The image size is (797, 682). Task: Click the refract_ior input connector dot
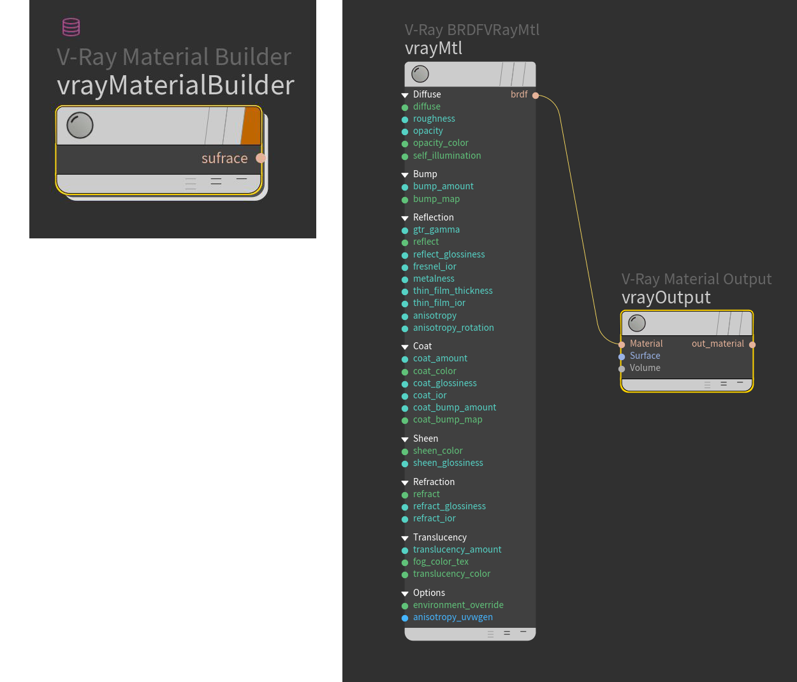pyautogui.click(x=405, y=519)
